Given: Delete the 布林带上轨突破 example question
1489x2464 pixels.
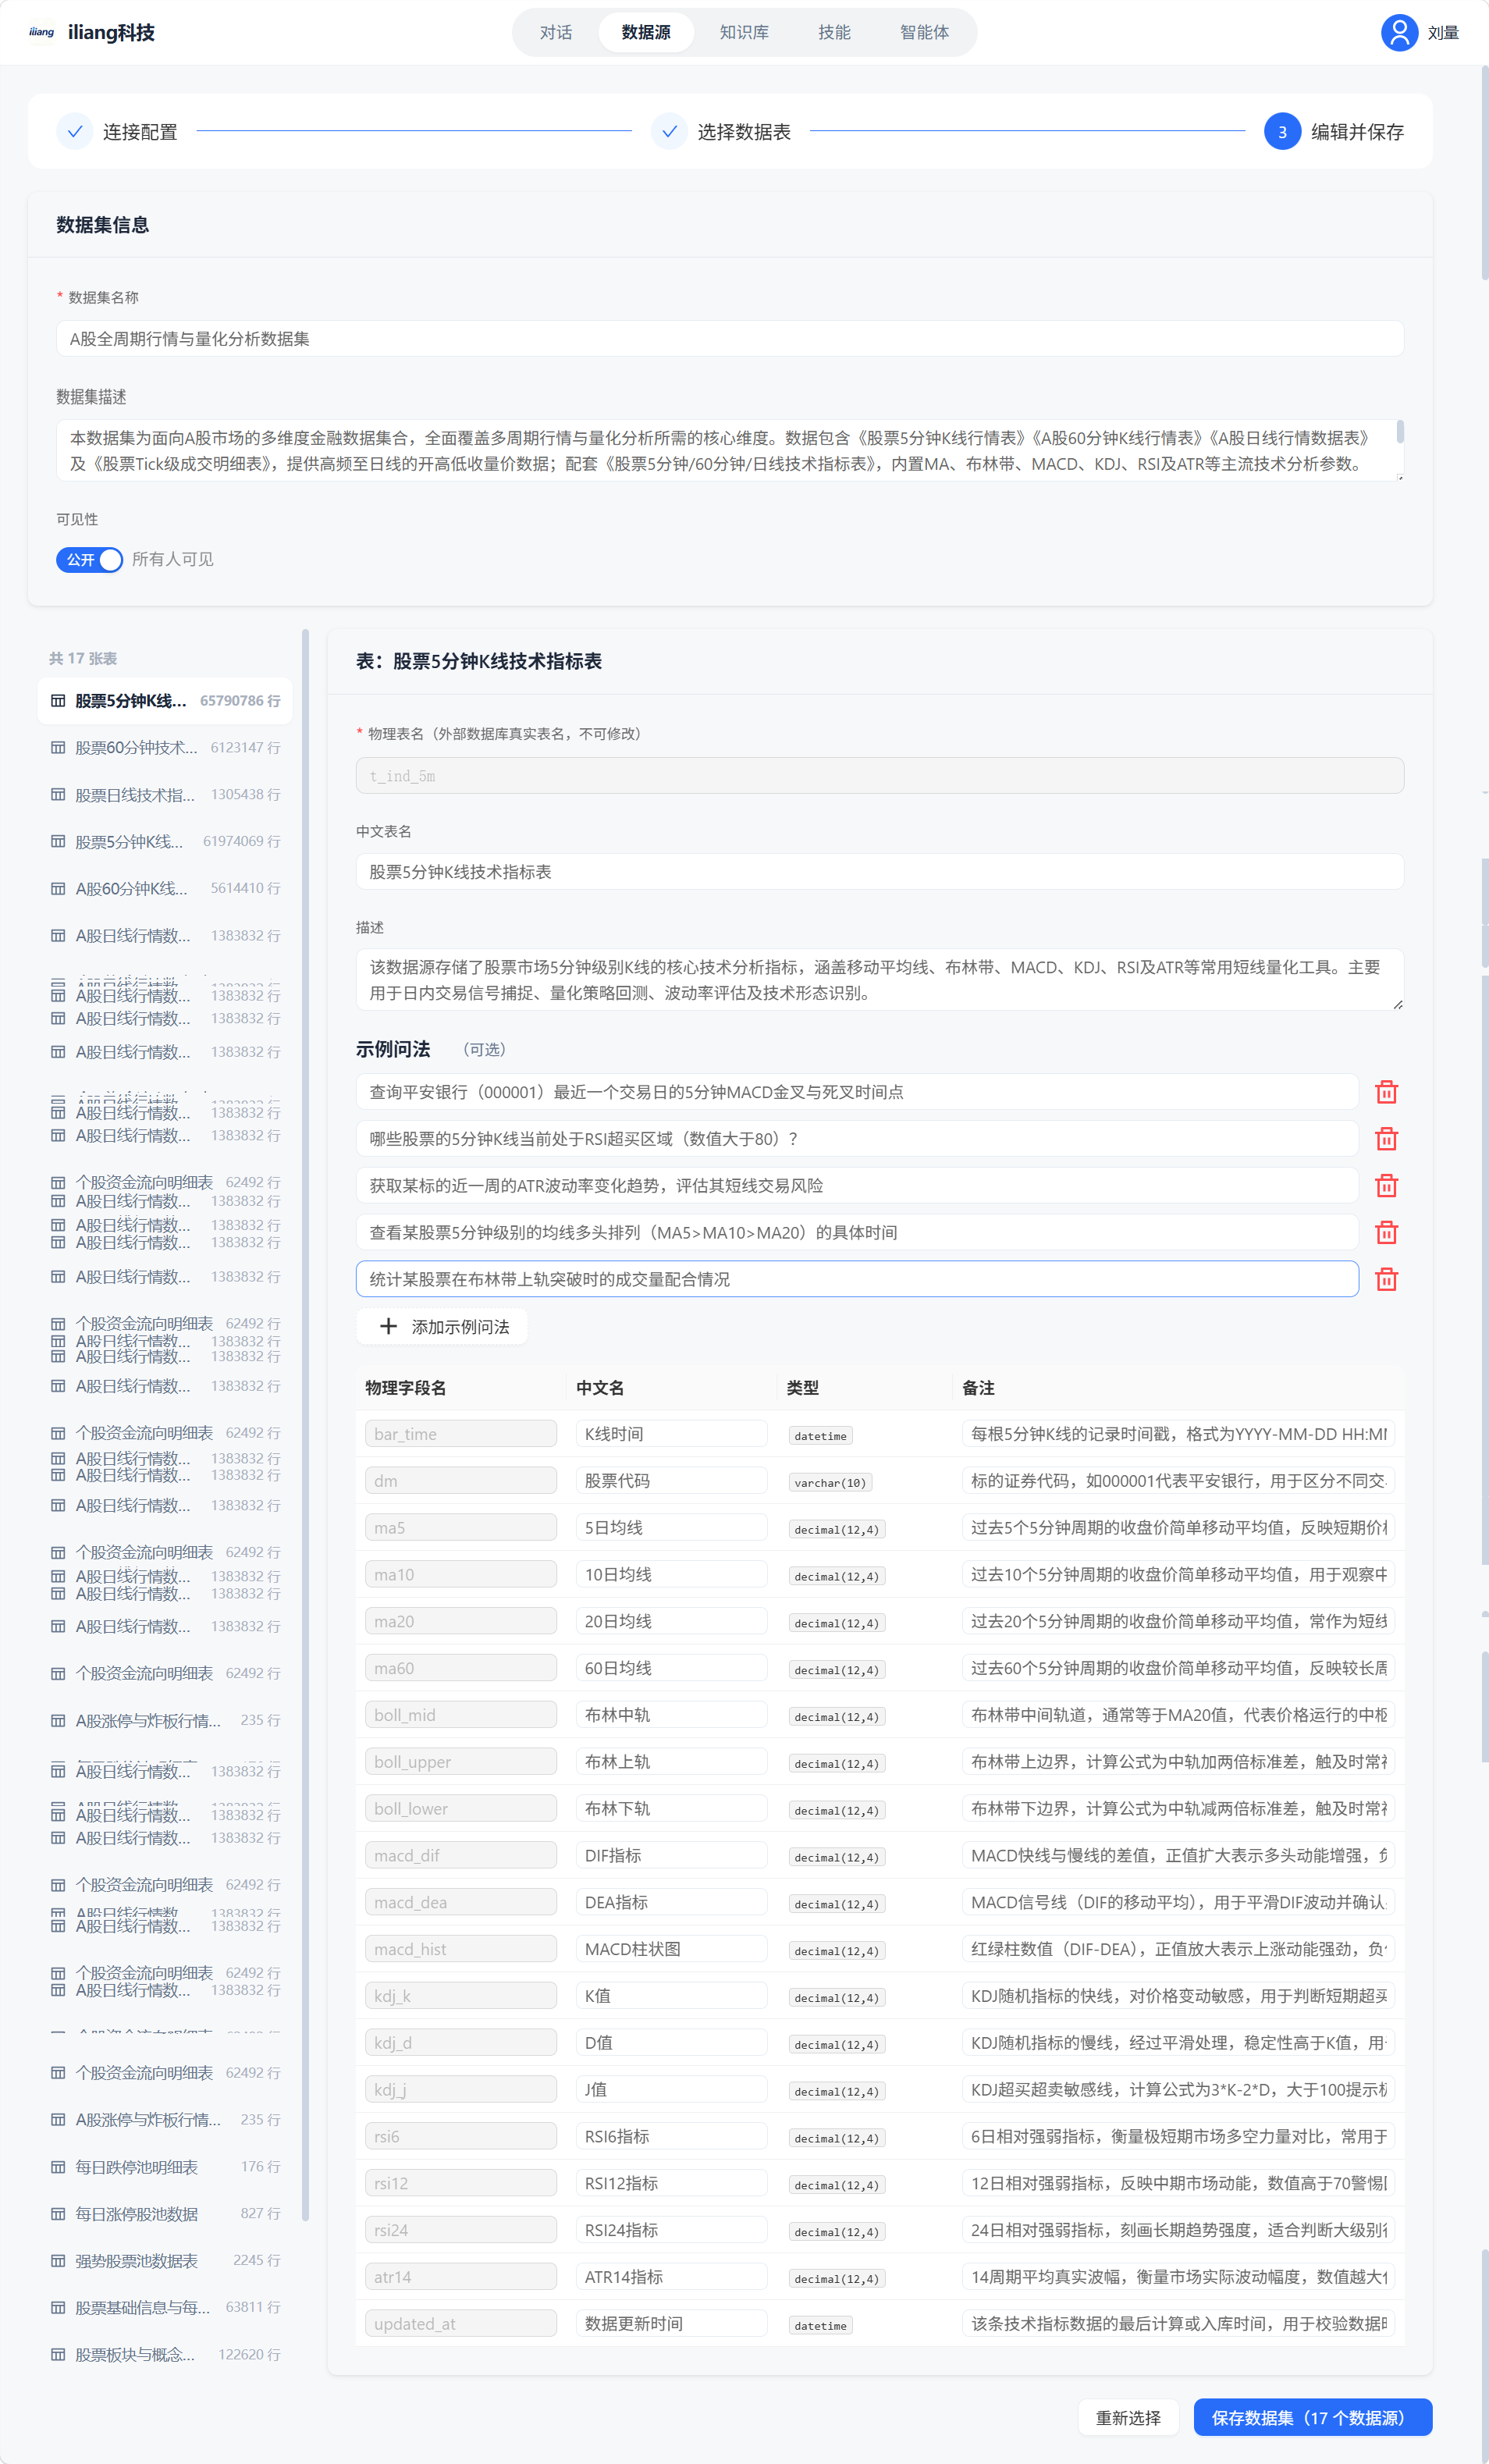Looking at the screenshot, I should pyautogui.click(x=1386, y=1280).
